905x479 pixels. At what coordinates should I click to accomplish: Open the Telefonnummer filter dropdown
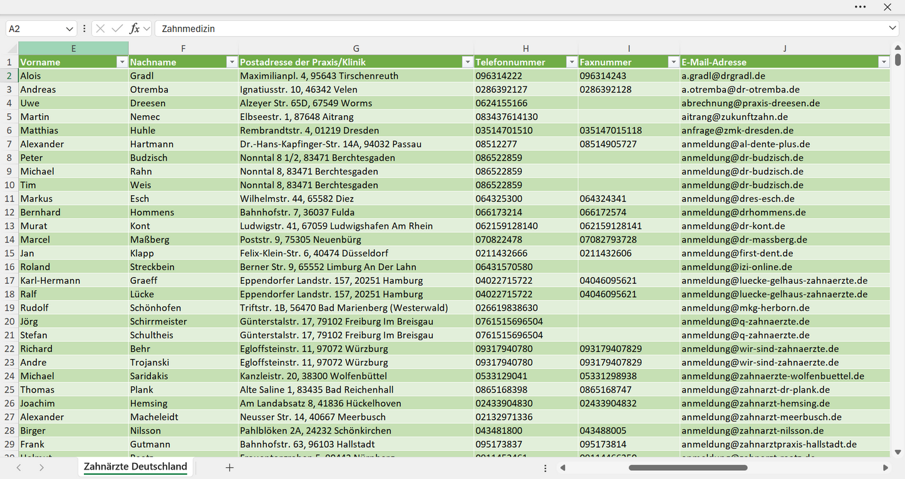tap(571, 62)
